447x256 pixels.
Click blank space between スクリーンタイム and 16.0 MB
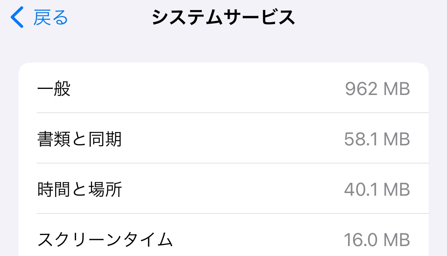[256, 240]
